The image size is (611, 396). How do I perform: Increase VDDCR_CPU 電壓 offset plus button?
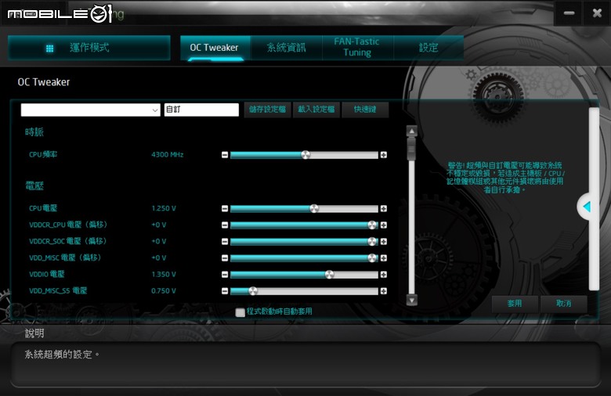pos(384,225)
